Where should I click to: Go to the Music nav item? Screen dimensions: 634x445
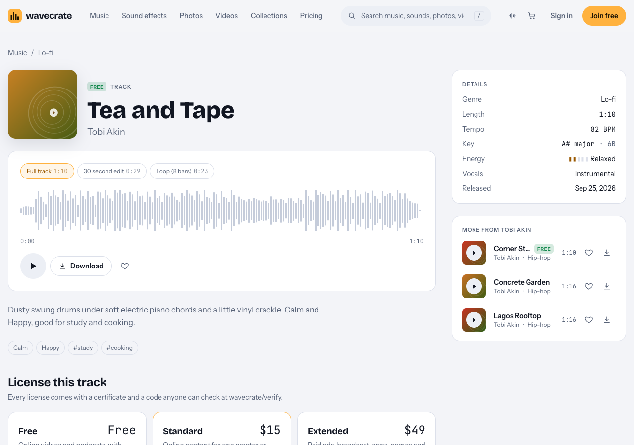99,16
